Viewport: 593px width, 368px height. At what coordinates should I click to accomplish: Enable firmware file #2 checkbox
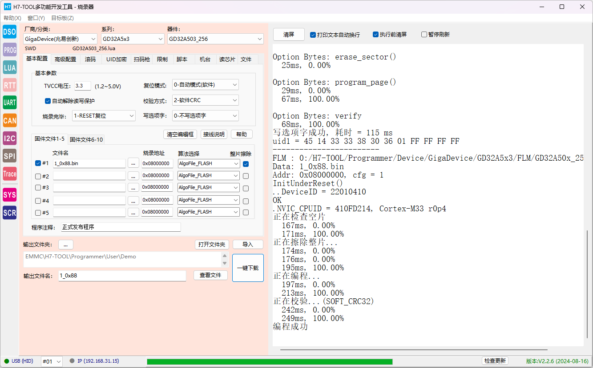[38, 176]
